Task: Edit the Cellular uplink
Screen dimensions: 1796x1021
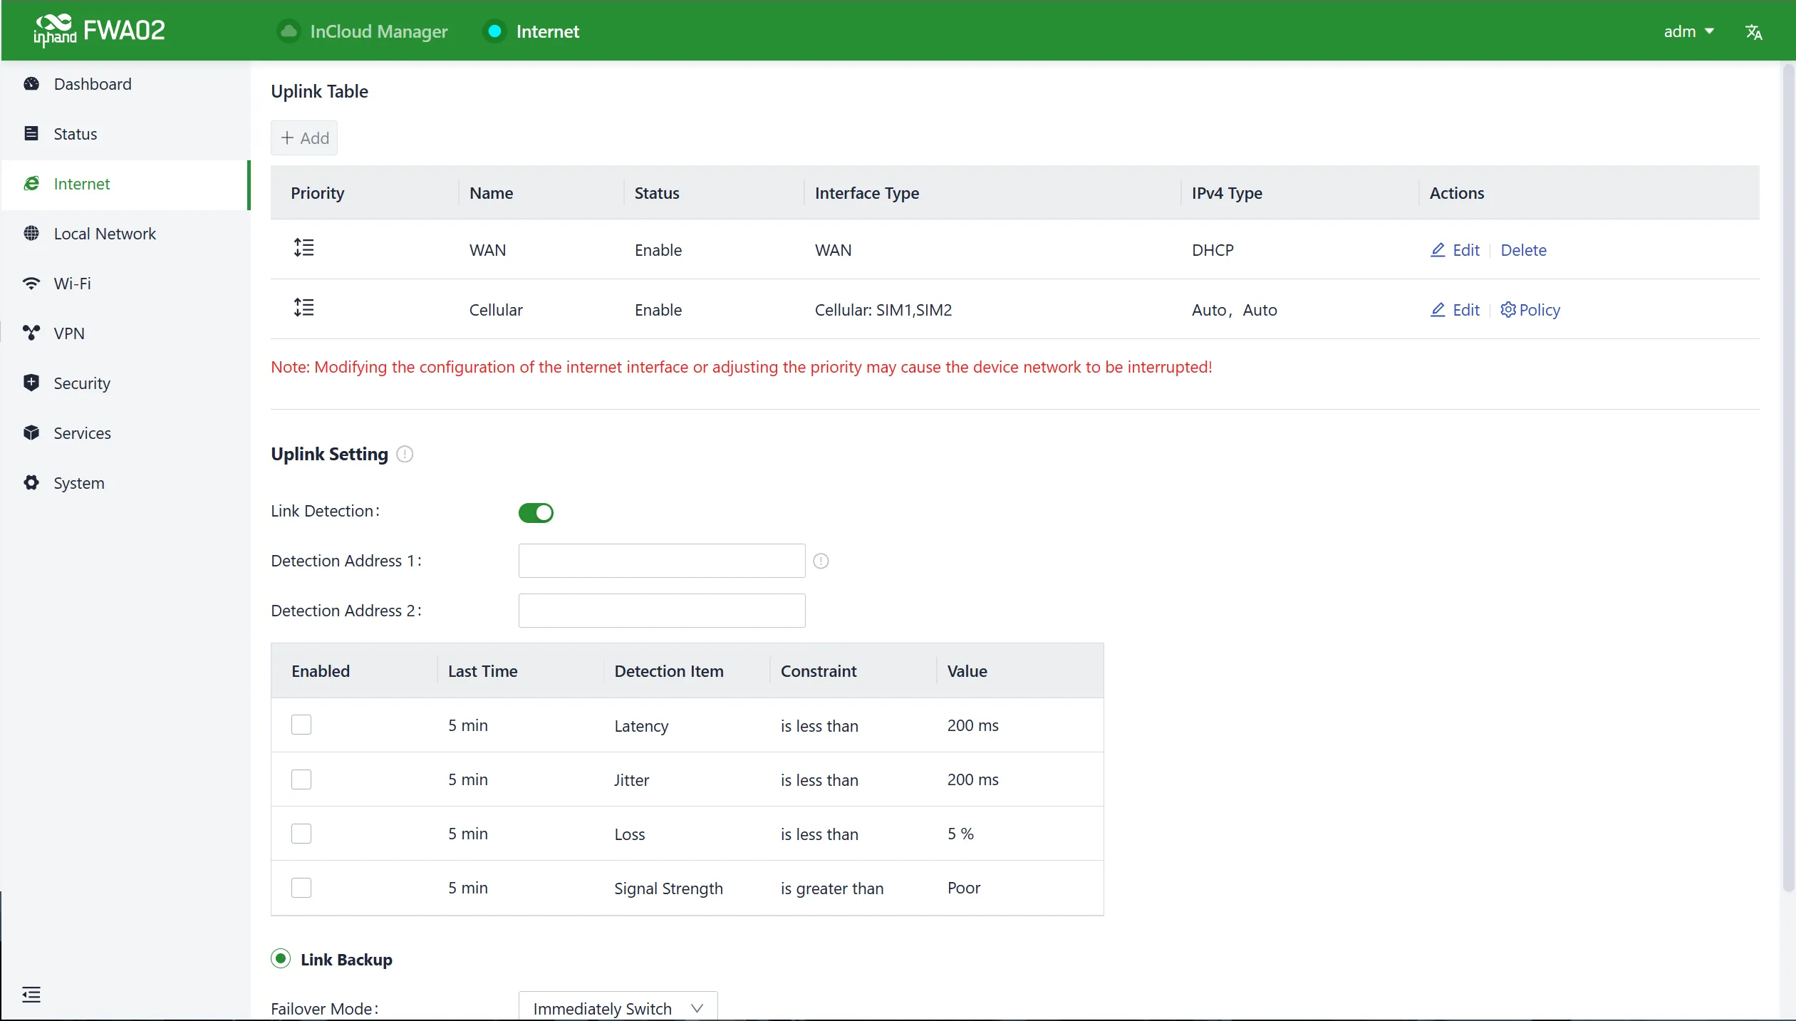Action: click(x=1455, y=310)
